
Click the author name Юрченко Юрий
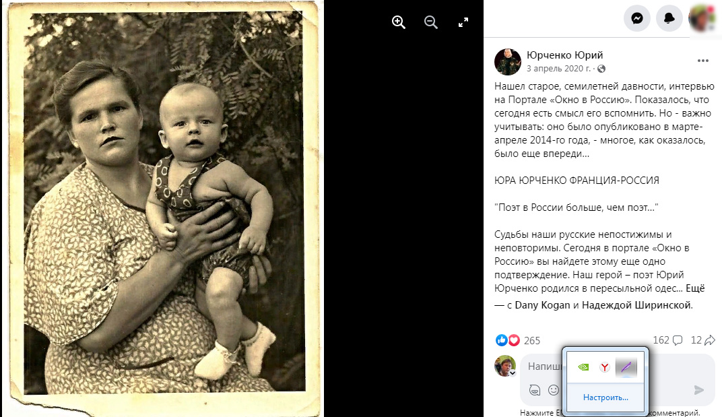click(564, 55)
